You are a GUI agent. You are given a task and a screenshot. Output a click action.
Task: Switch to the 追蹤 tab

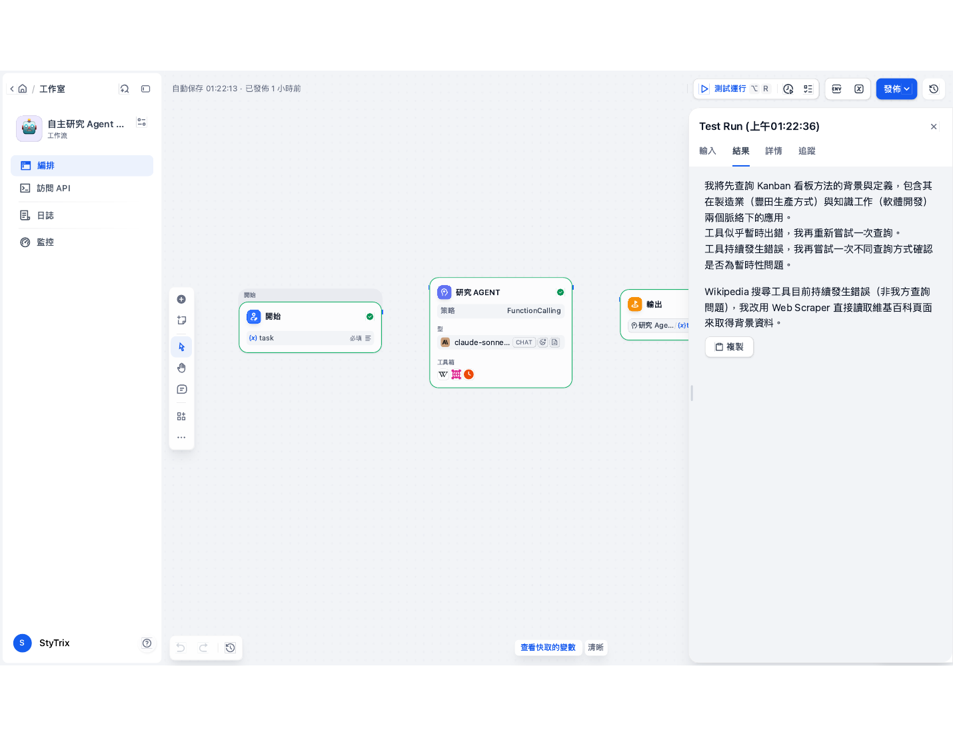click(x=807, y=151)
